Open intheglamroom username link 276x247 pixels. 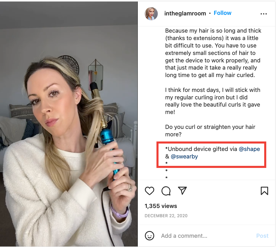(185, 13)
